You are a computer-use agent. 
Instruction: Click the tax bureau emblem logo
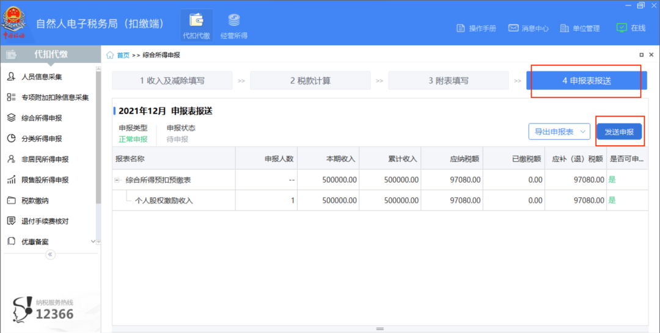14,23
